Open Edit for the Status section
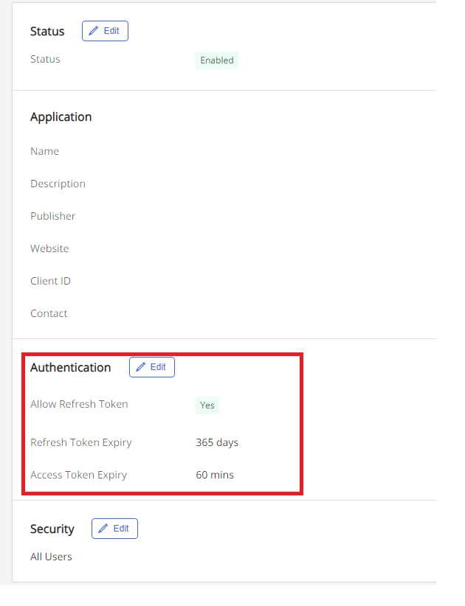Screen dimensions: 465x606 pos(105,31)
